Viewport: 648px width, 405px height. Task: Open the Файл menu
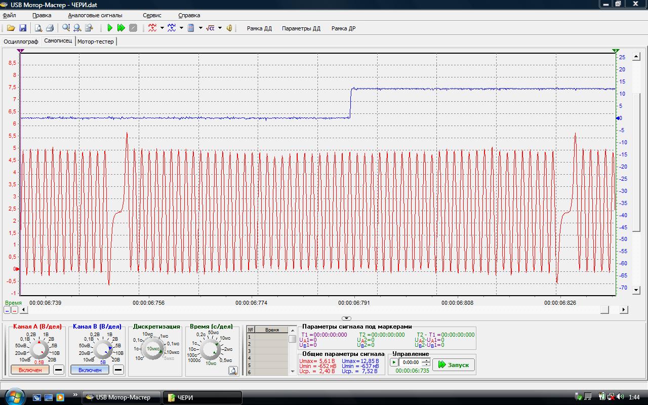(9, 15)
